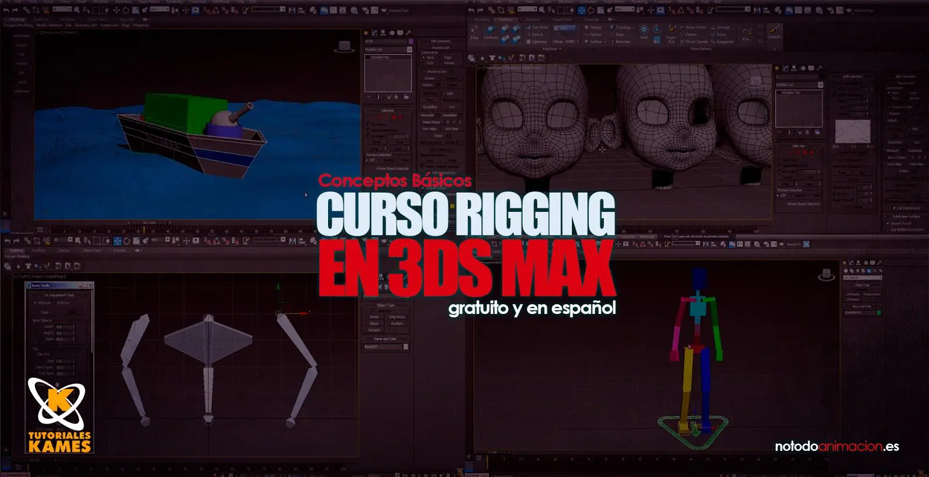Click the Mirror tool in boat window toolbar
The height and width of the screenshot is (477, 929).
[291, 10]
